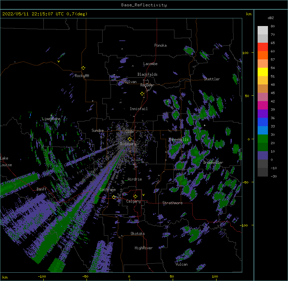This screenshot has height=281, width=288.
Task: Select the red 60-65 dBZ legend swatch
Action: 263,47
